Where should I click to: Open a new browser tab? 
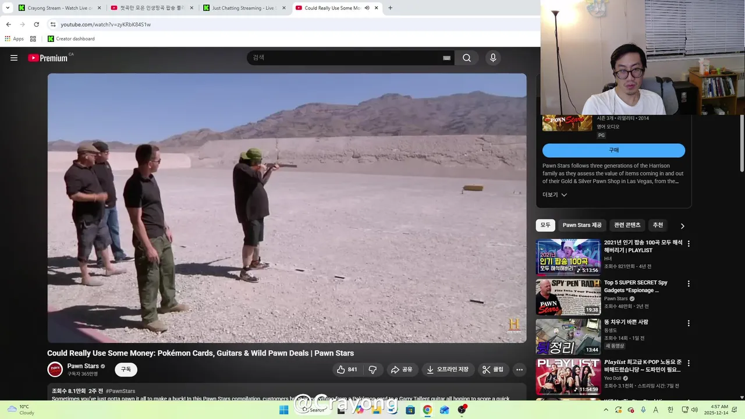390,8
